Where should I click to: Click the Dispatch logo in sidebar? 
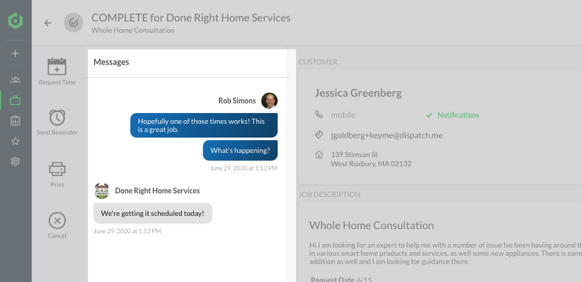(x=15, y=21)
